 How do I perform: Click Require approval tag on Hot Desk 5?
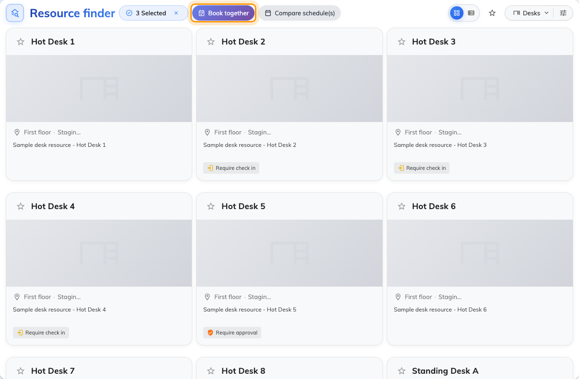coord(232,333)
